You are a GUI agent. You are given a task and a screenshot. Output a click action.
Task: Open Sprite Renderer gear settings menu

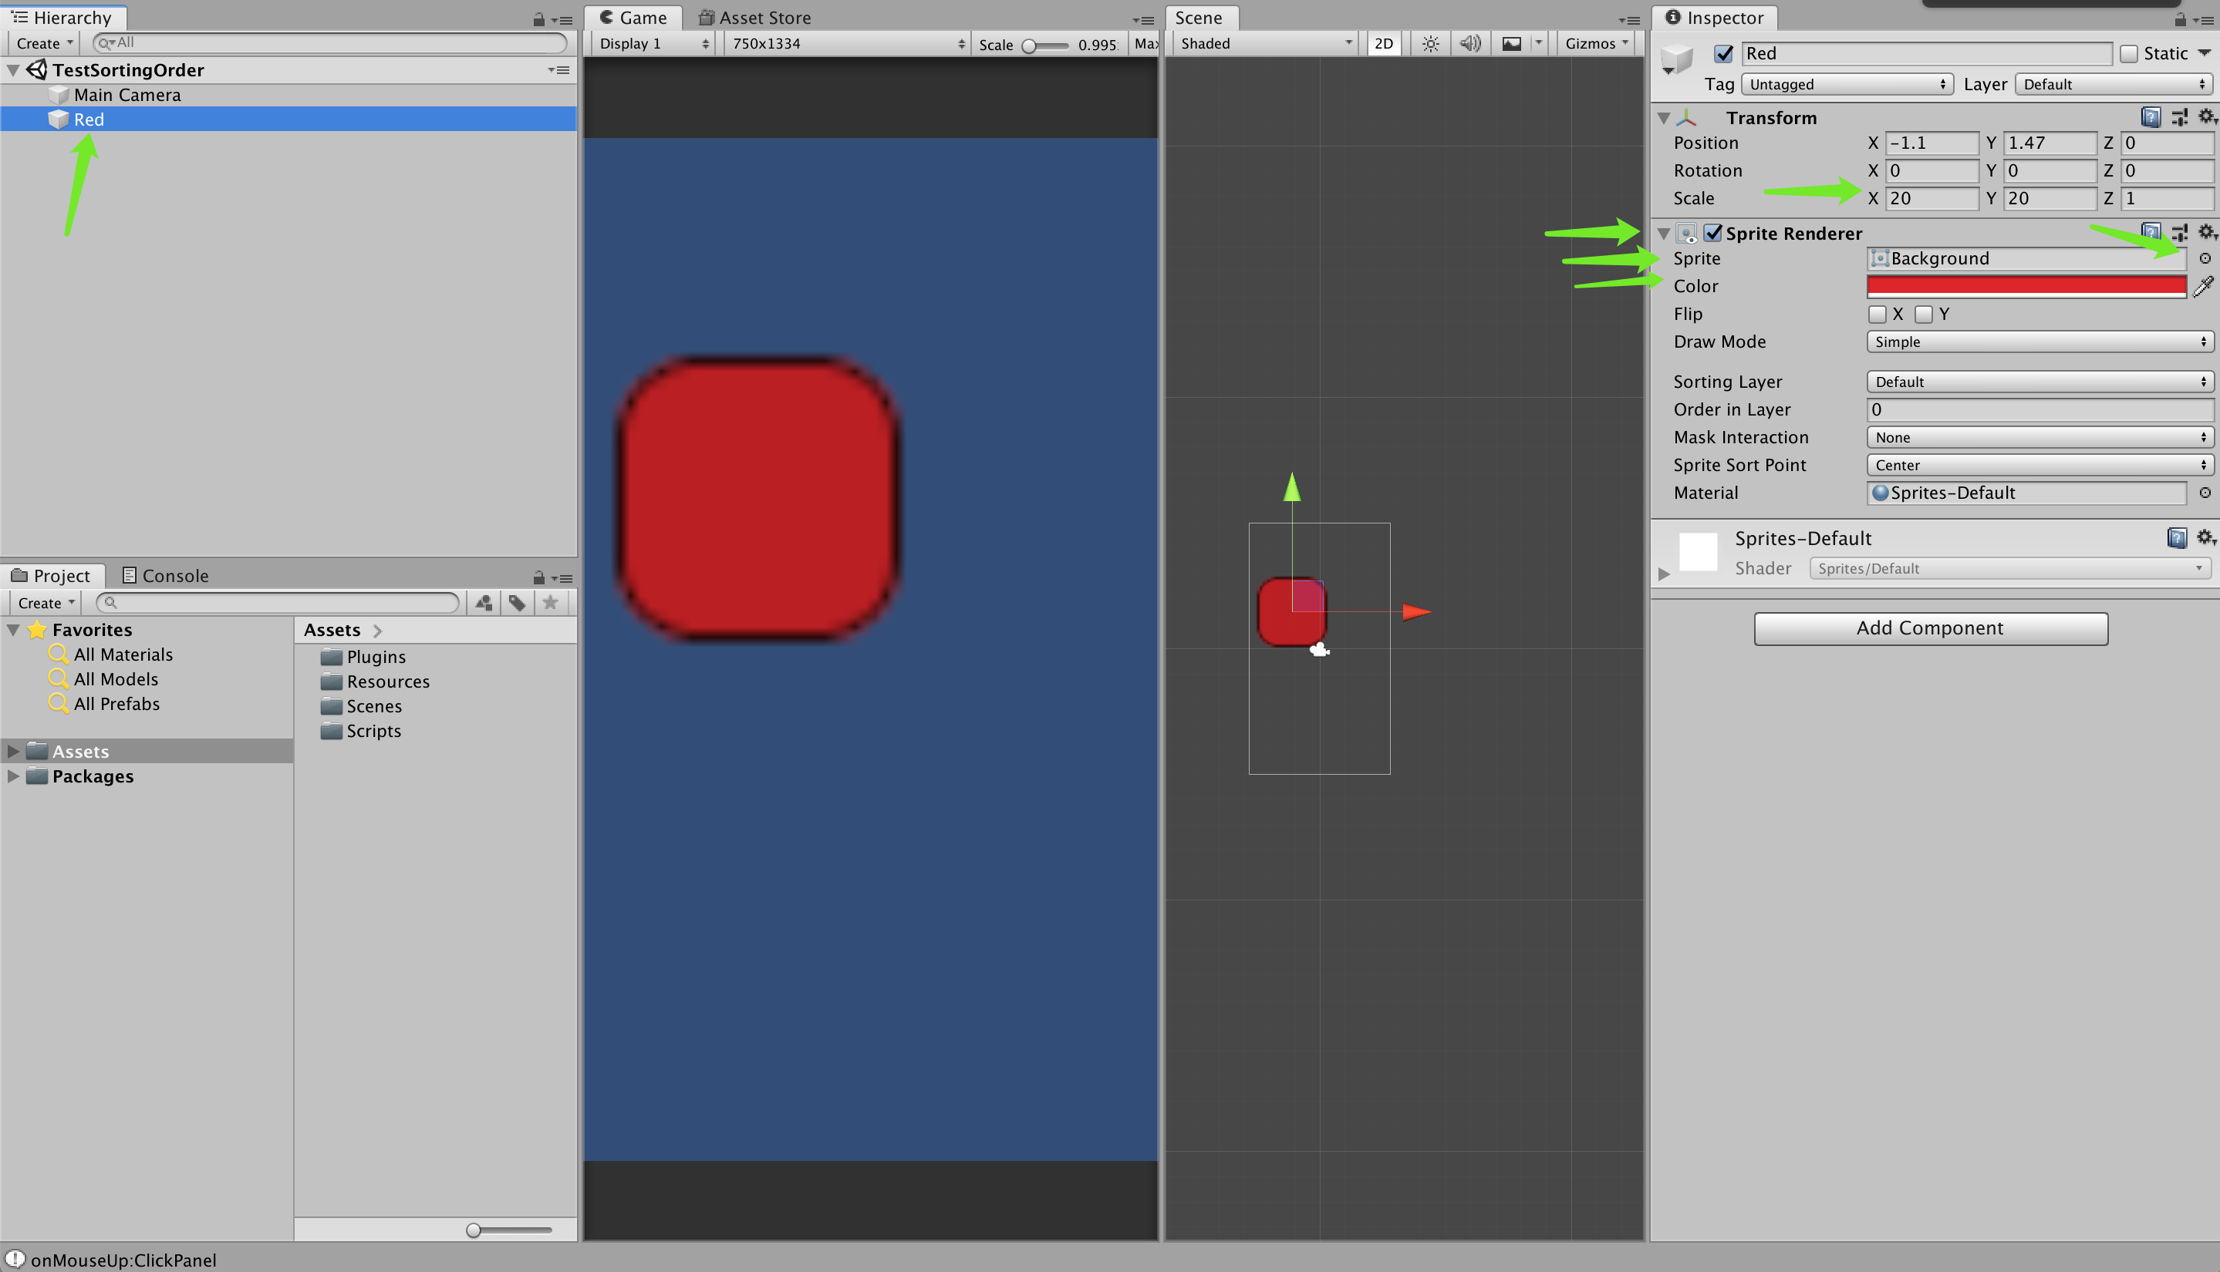[2207, 232]
